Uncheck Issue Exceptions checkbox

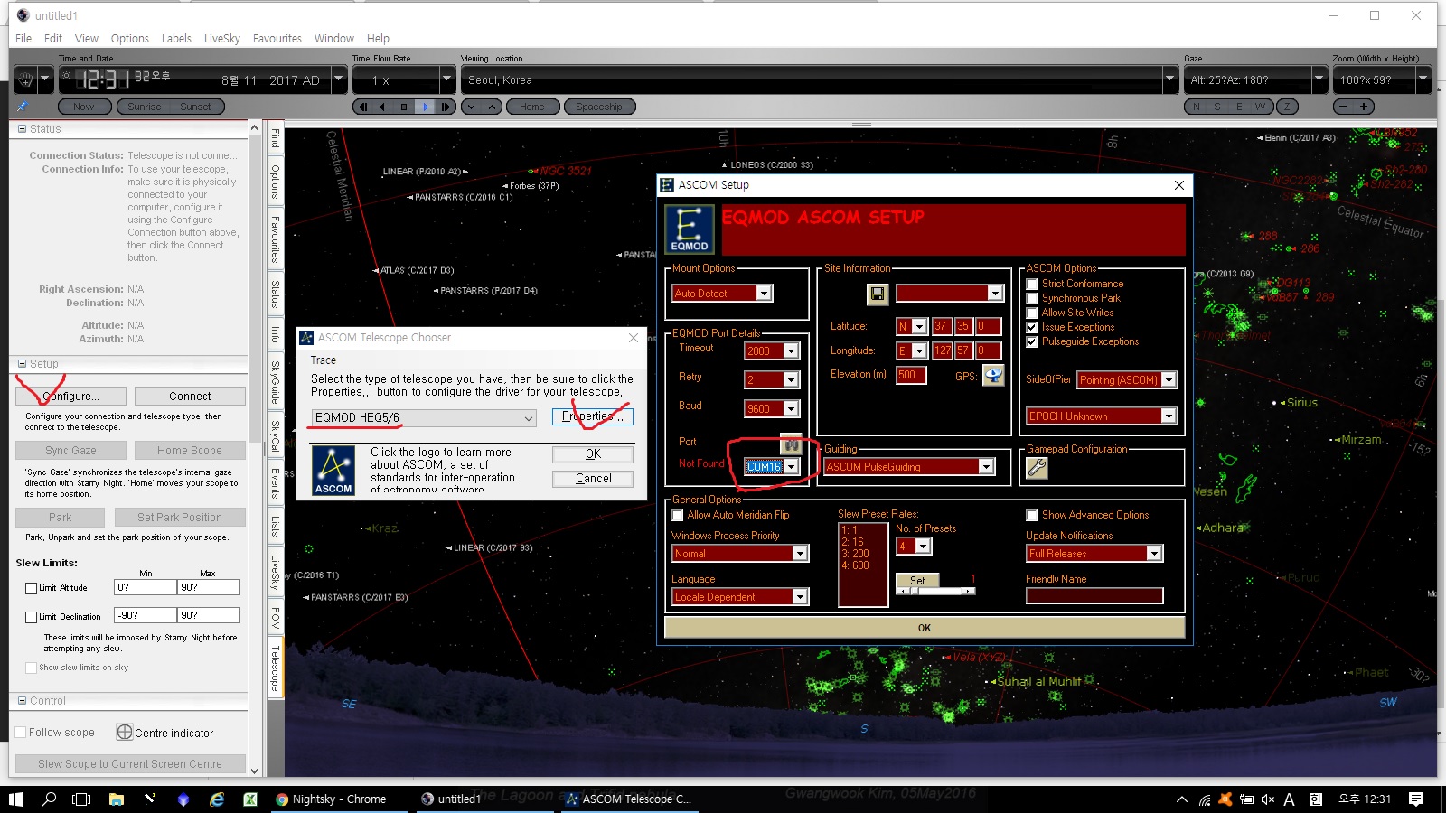point(1032,327)
